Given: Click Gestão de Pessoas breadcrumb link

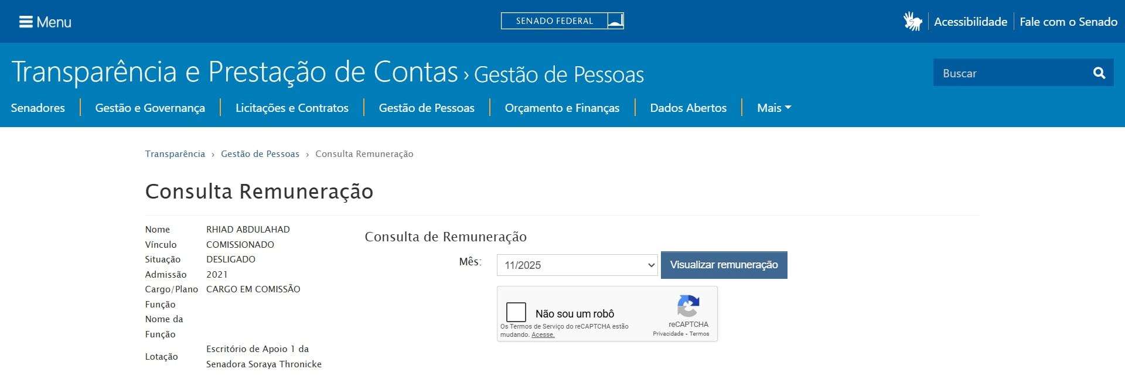Looking at the screenshot, I should click(260, 154).
